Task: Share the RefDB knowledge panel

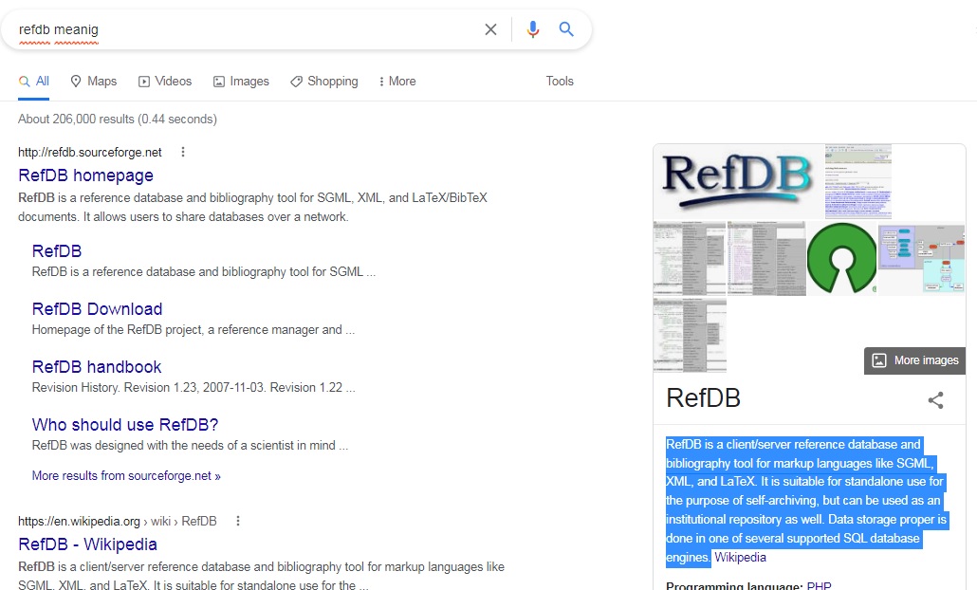Action: [935, 400]
